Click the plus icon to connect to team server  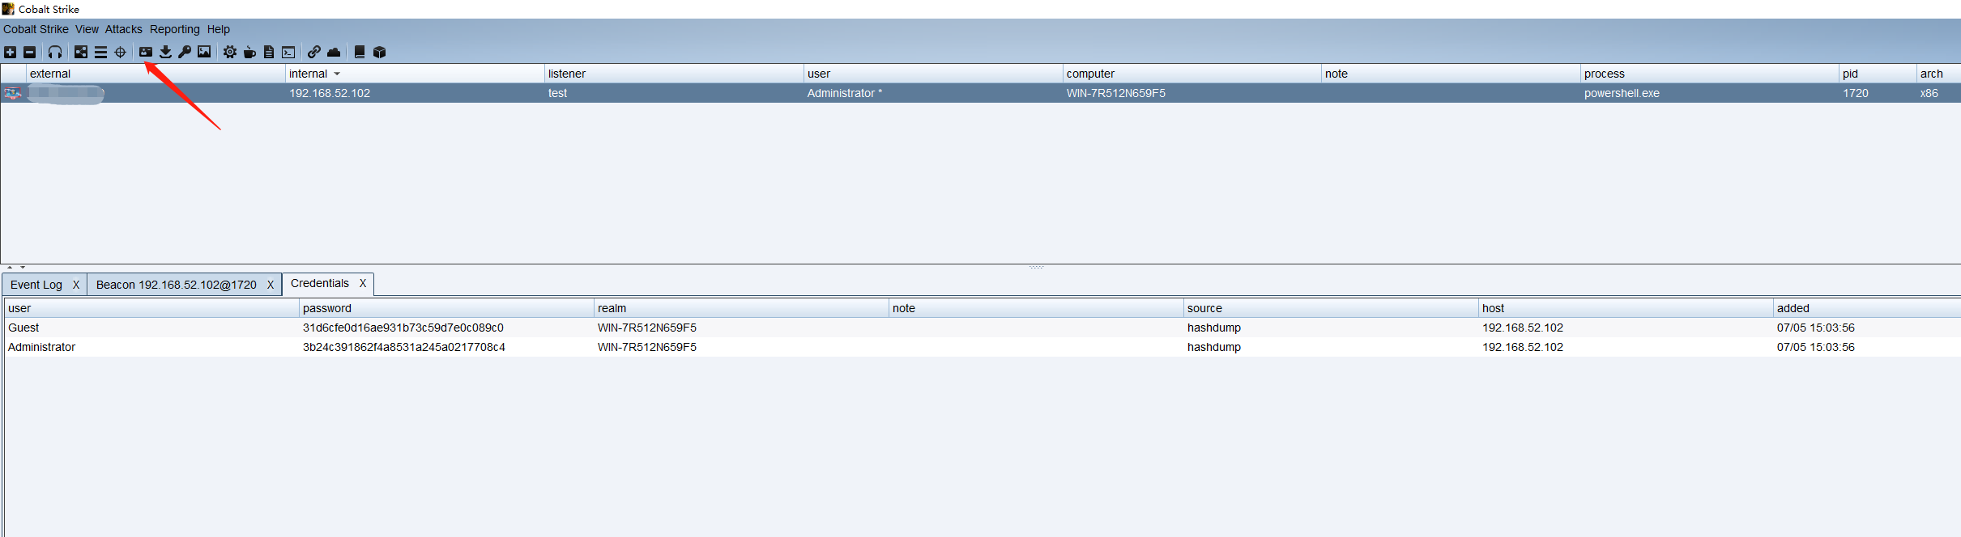(10, 52)
